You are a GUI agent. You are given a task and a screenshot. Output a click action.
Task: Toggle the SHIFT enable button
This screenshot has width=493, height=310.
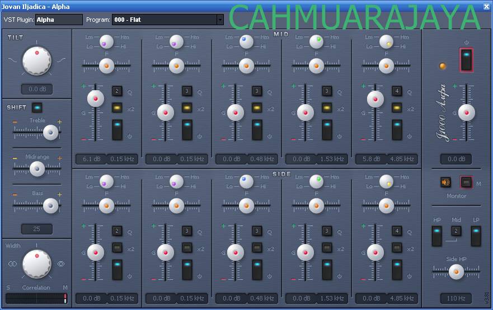point(37,107)
